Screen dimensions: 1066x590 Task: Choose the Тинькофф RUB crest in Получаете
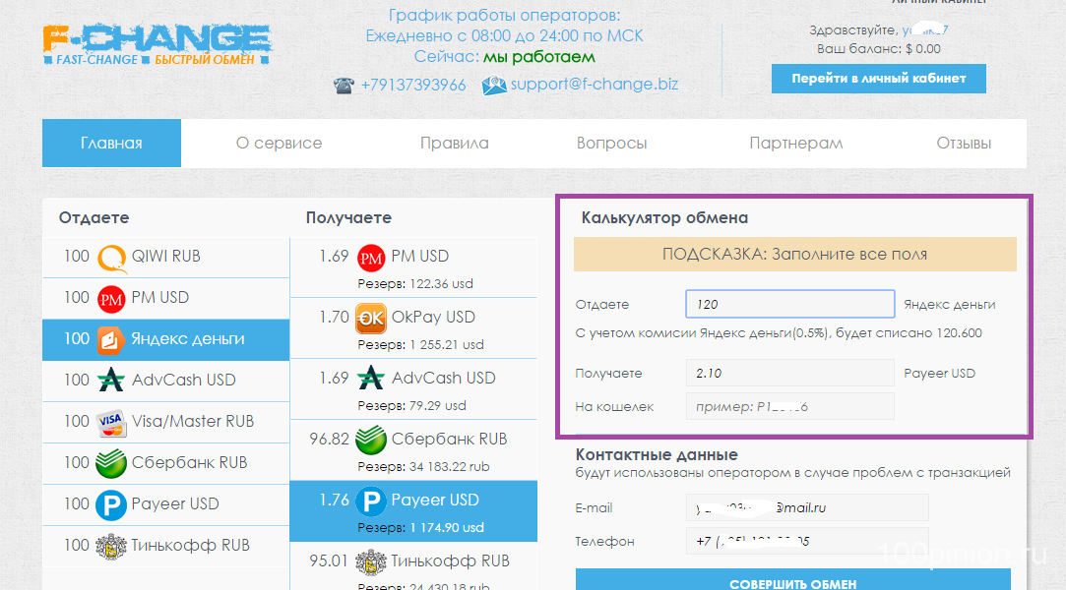pos(371,562)
